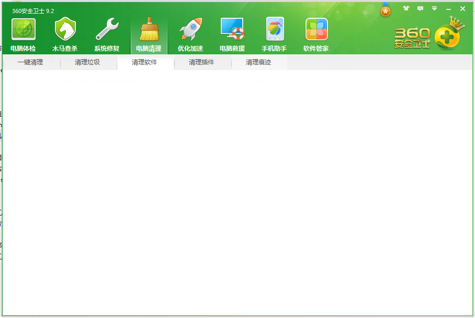Switch to 一键清理 tab
The height and width of the screenshot is (318, 475).
tap(30, 62)
